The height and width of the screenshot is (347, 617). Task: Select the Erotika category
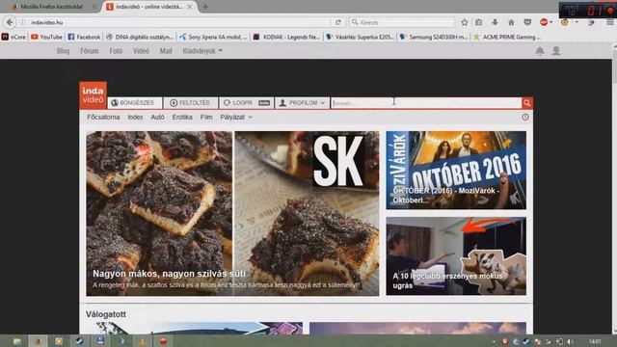182,117
